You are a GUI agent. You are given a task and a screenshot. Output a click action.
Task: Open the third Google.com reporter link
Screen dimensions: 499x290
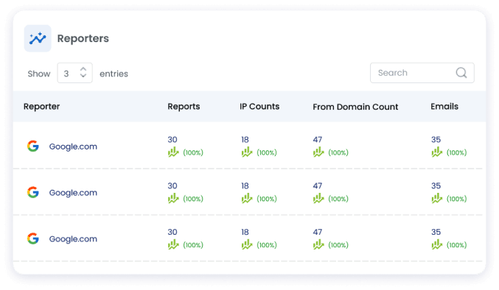coord(73,239)
